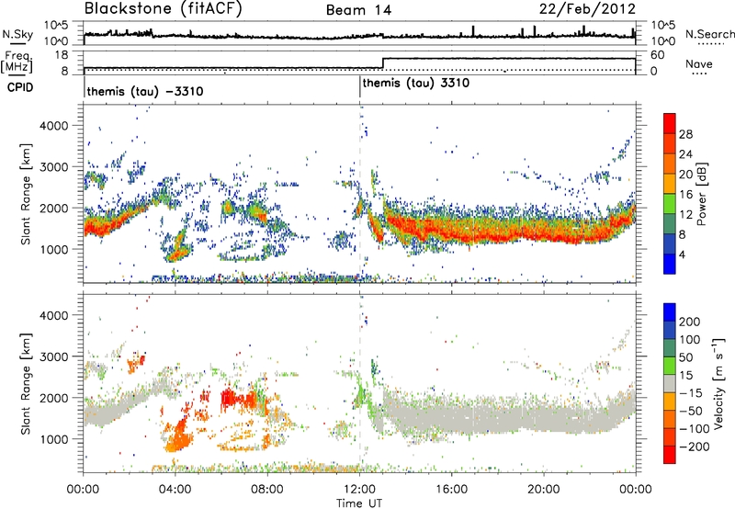Click the "Beam 14" label
735x509 pixels.
pyautogui.click(x=358, y=10)
